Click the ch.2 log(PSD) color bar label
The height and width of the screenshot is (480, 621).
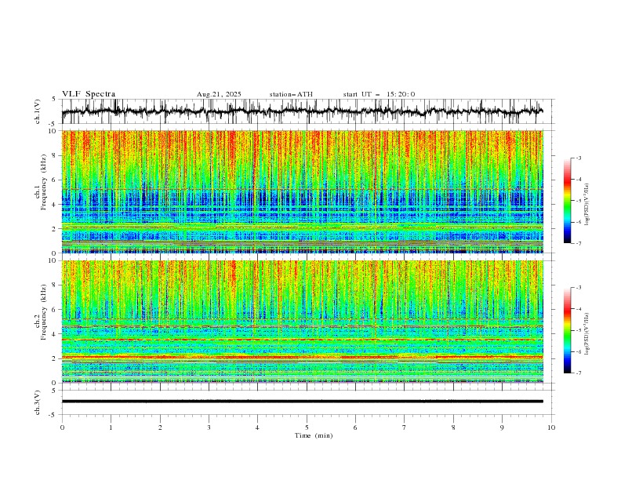tap(587, 334)
